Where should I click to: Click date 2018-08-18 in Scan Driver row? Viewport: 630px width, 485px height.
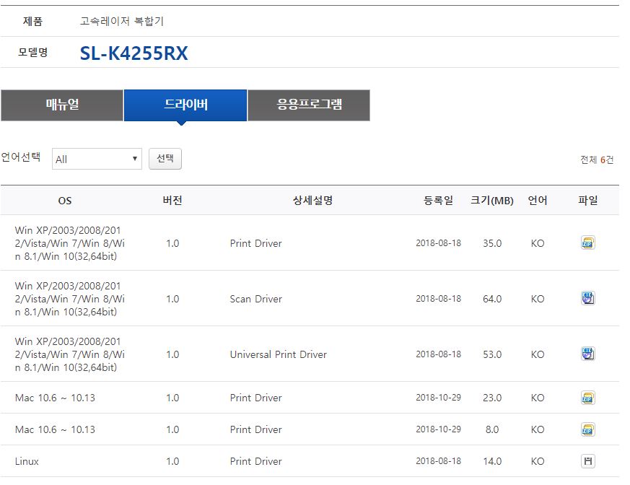[x=438, y=299]
